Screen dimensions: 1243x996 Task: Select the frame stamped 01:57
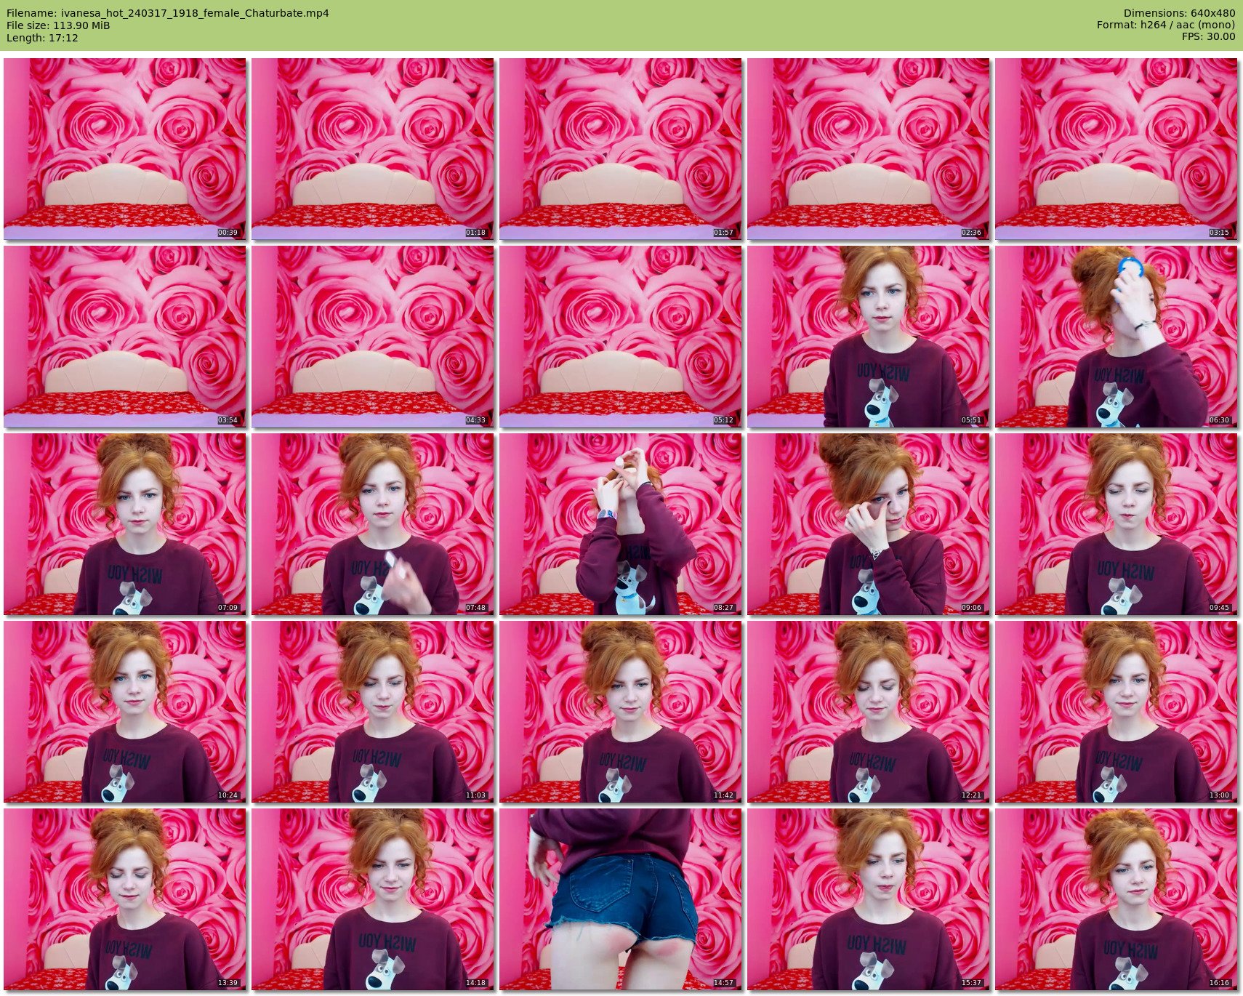coord(621,149)
